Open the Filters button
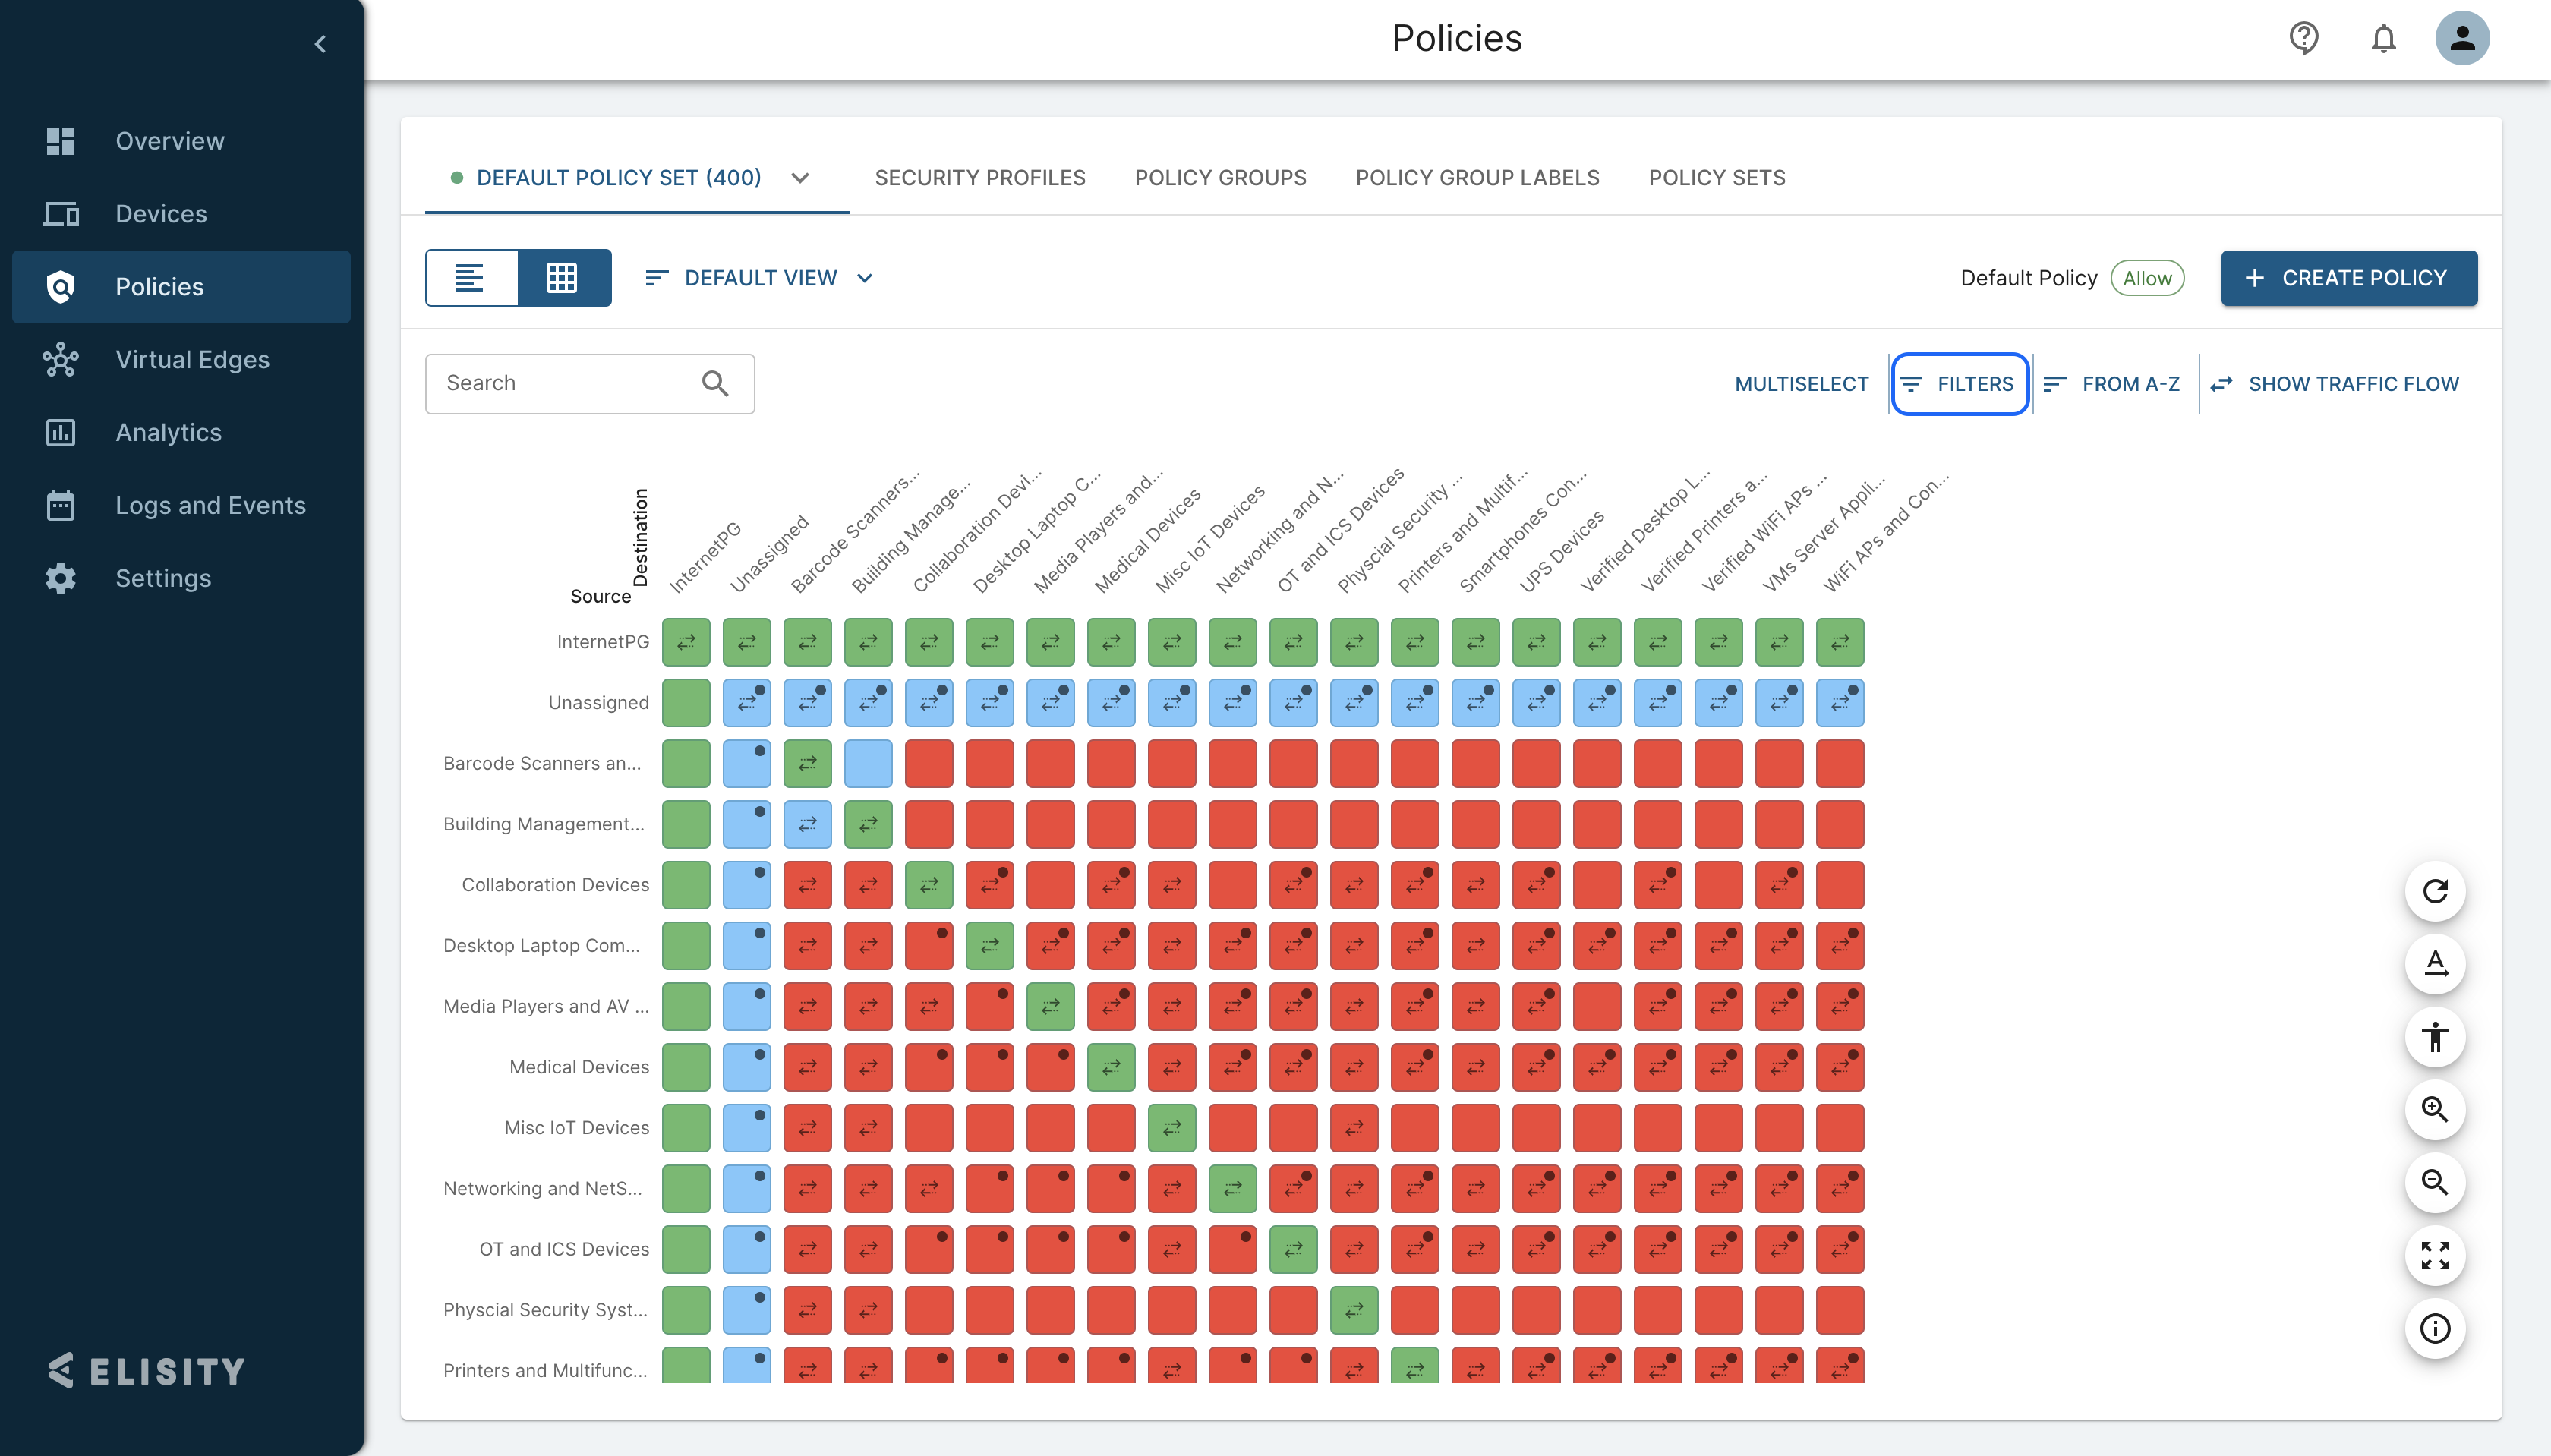This screenshot has width=2551, height=1456. tap(1959, 384)
